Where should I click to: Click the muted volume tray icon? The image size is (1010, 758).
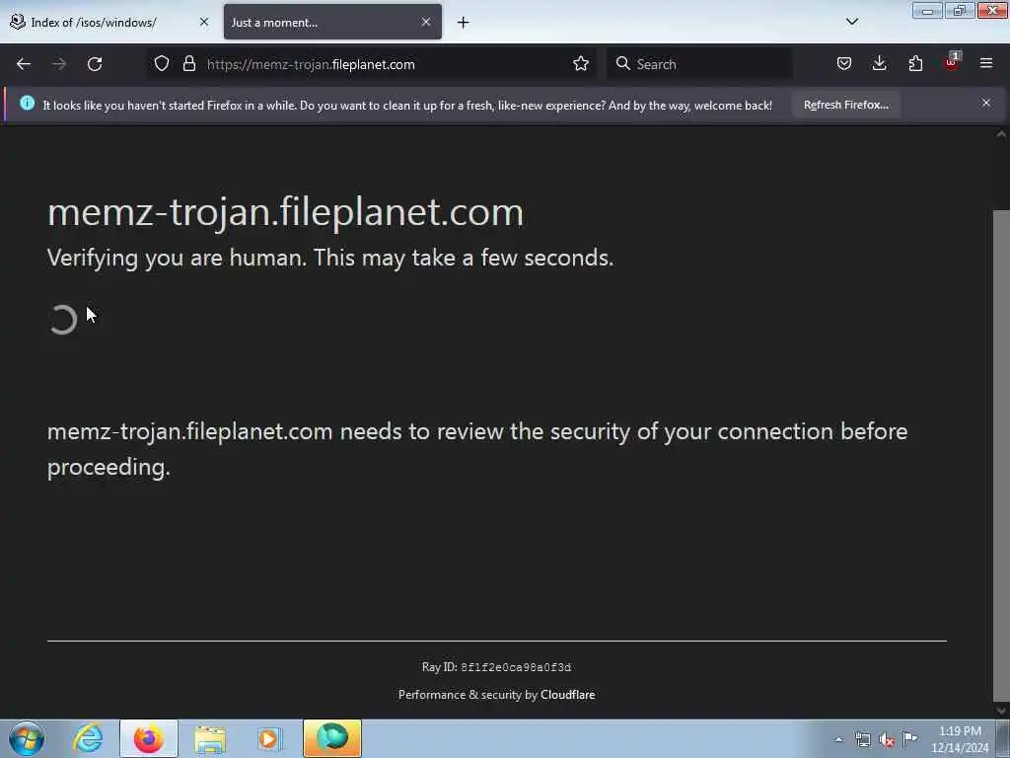pos(887,739)
